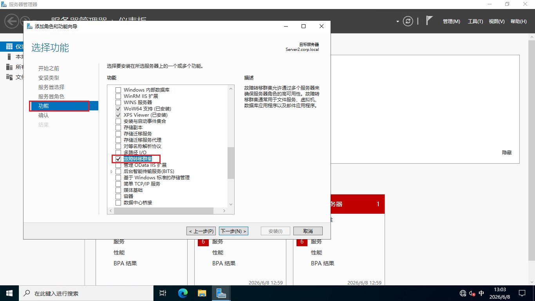The width and height of the screenshot is (535, 301).
Task: Check 存储迁移服务 checkbox
Action: tap(118, 134)
